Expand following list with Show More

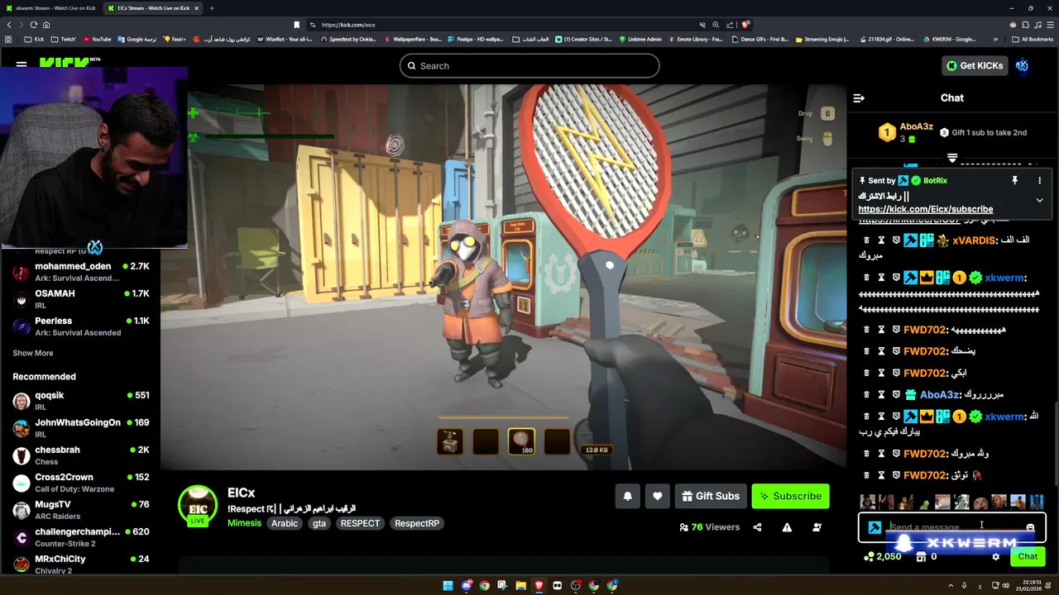tap(33, 353)
